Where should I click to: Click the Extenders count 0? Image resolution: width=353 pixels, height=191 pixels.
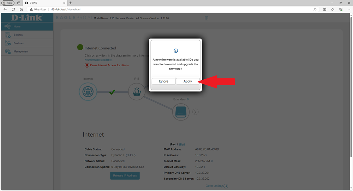click(x=188, y=99)
